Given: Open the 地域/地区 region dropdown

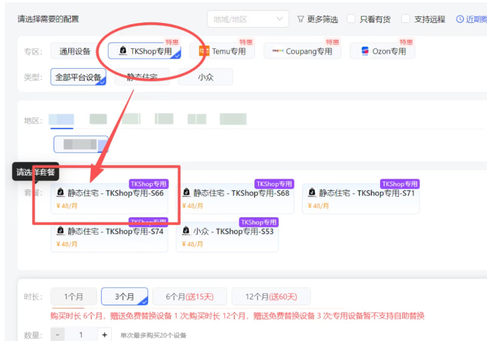Looking at the screenshot, I should tap(248, 19).
